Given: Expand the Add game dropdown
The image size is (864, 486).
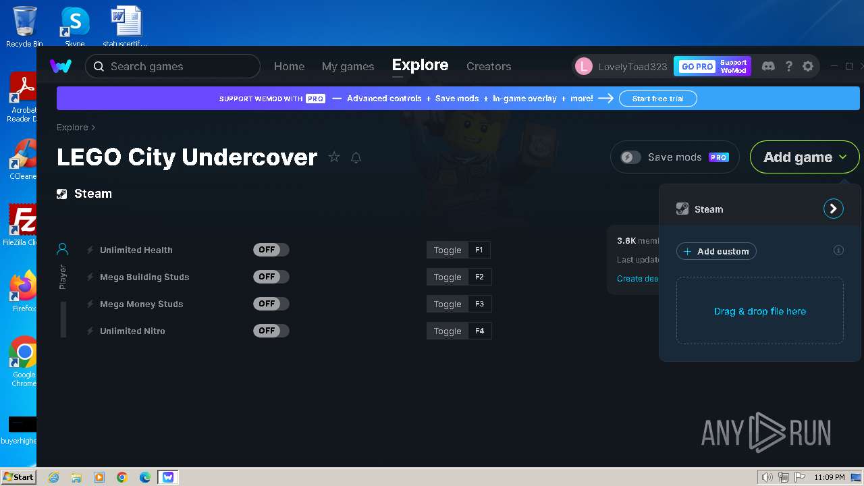Looking at the screenshot, I should [805, 157].
